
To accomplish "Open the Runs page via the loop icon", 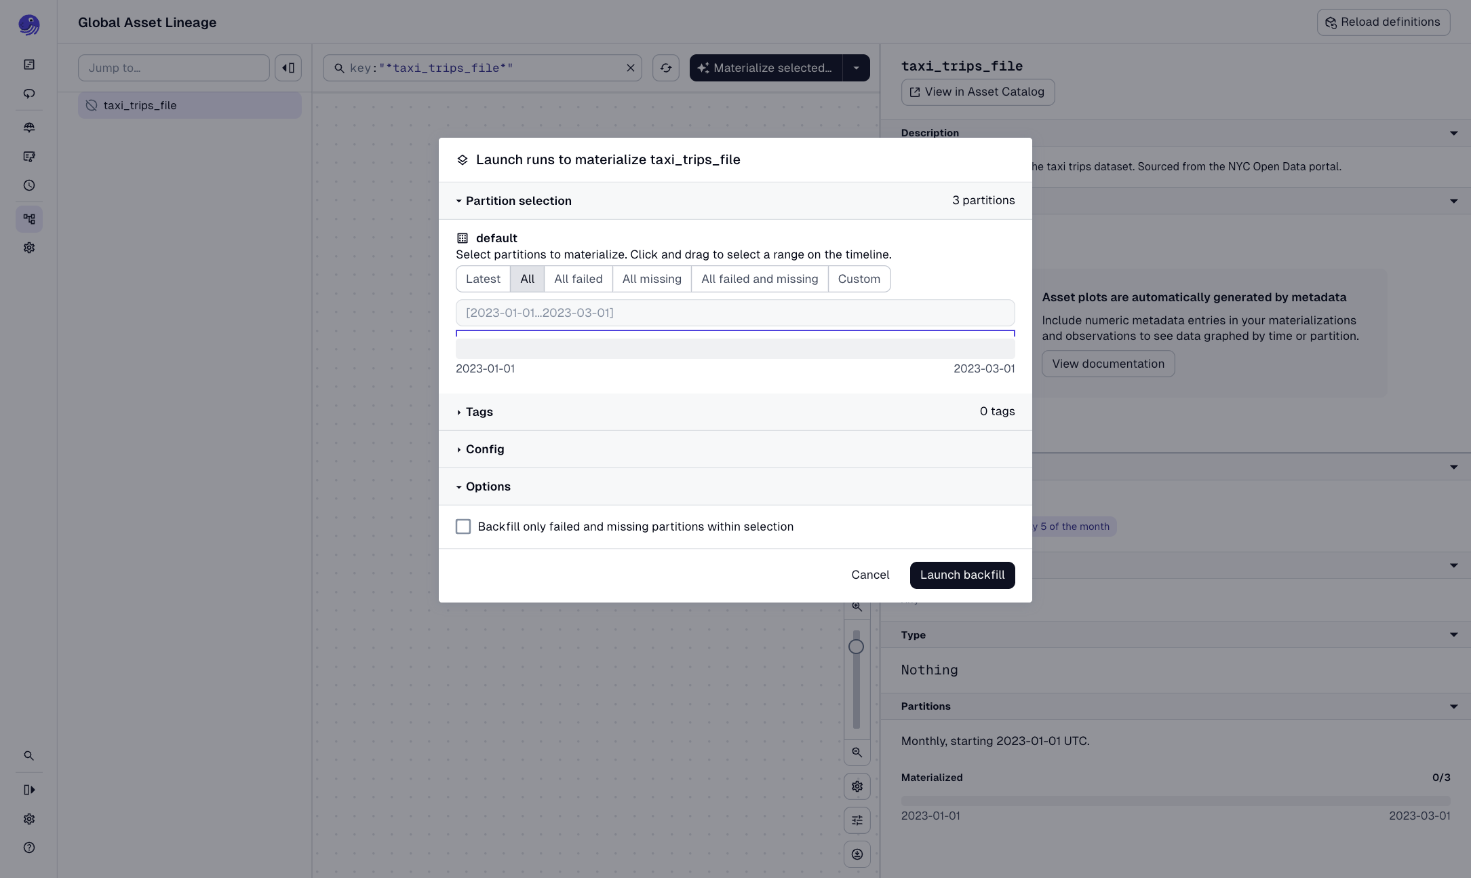I will point(29,94).
